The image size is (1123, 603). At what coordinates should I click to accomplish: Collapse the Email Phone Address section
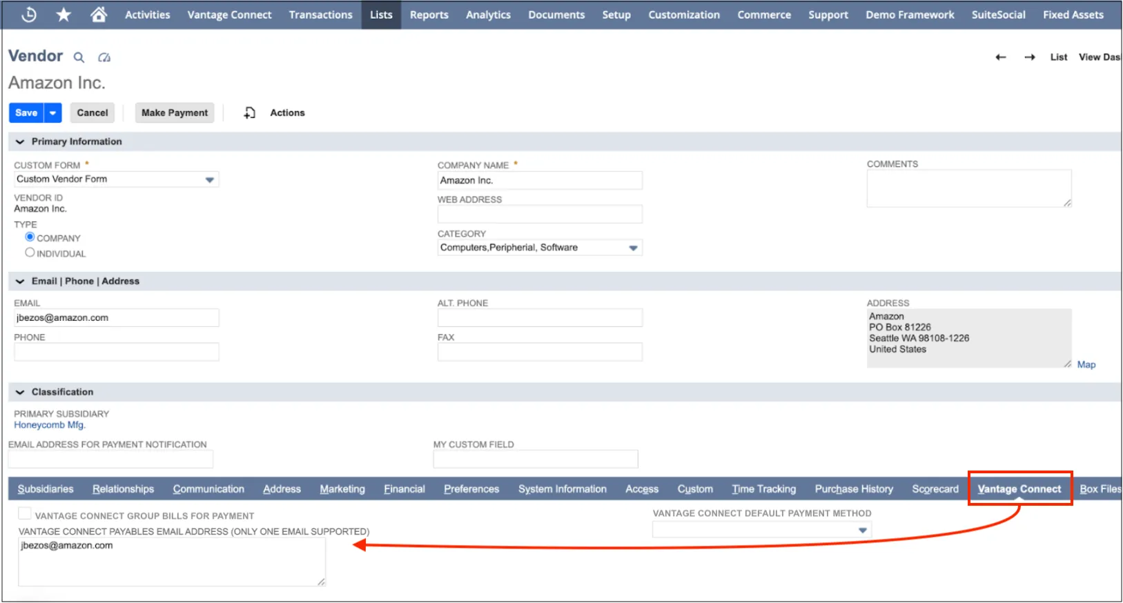pos(20,281)
